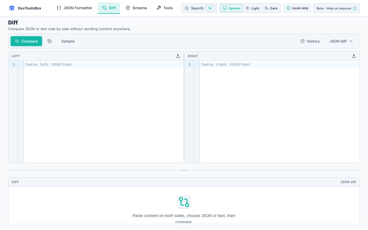Click the JSON diff label in the DIFF header
The height and width of the screenshot is (230, 368).
(348, 182)
